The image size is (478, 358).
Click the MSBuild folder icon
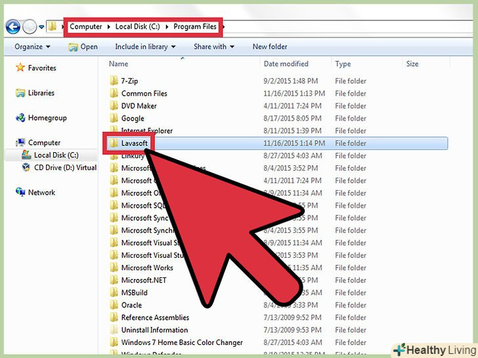pos(114,292)
